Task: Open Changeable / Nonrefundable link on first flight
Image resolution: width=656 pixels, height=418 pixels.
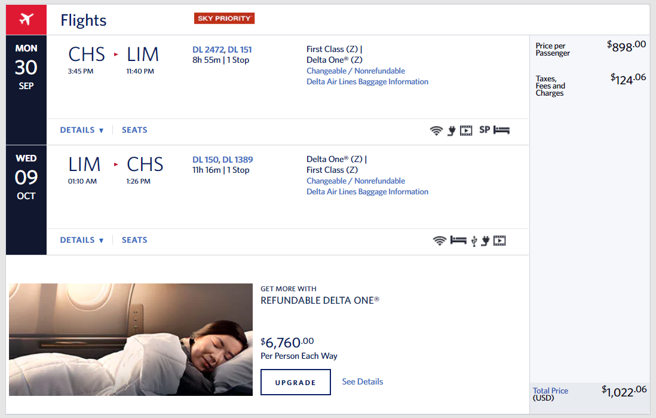Action: pos(355,71)
